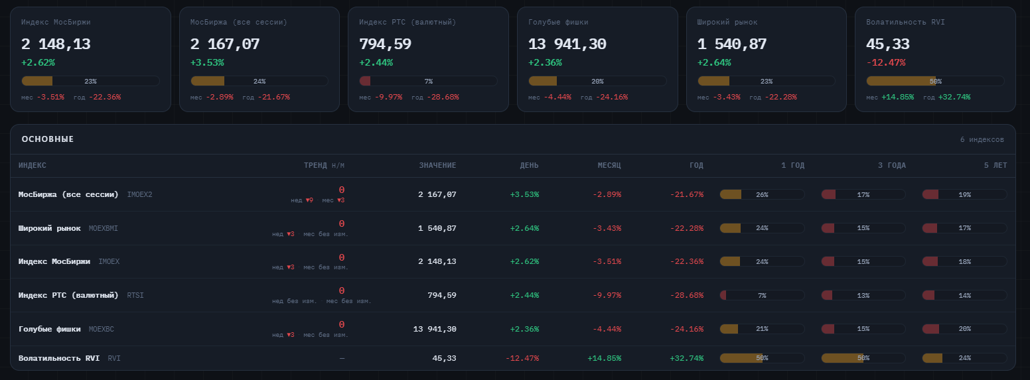Sort table by ГОД column header

(696, 166)
